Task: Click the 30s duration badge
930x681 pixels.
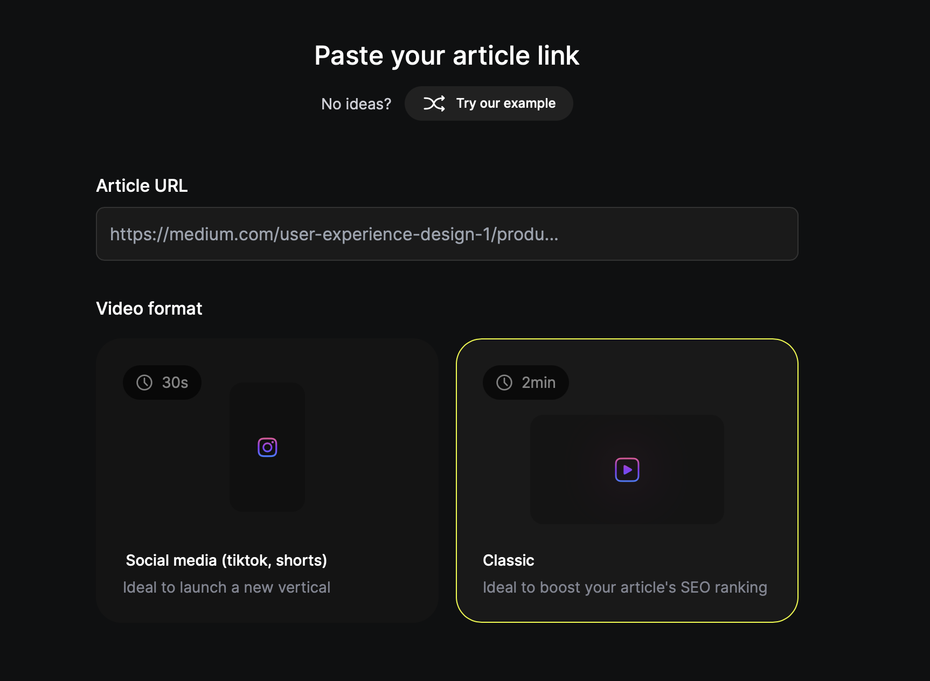Action: pyautogui.click(x=162, y=383)
